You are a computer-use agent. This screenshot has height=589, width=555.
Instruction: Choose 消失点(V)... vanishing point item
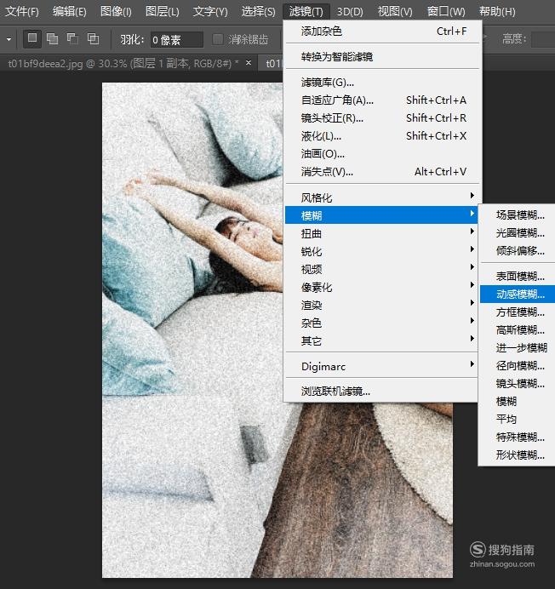[382, 172]
